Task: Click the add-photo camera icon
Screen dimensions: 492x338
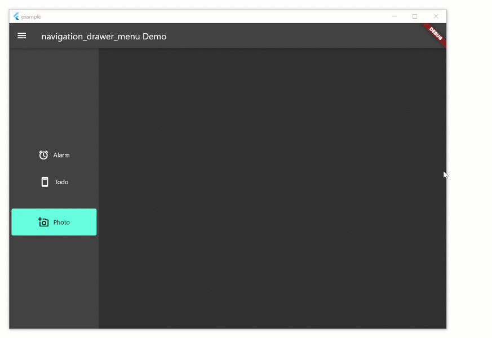Action: (x=43, y=222)
